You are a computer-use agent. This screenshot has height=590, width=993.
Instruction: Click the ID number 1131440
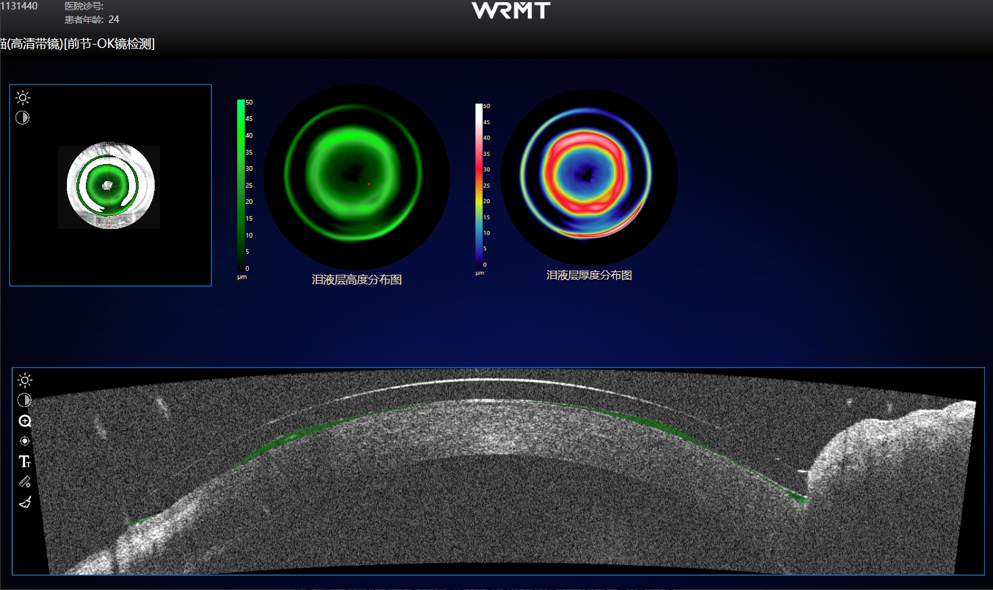pos(19,6)
